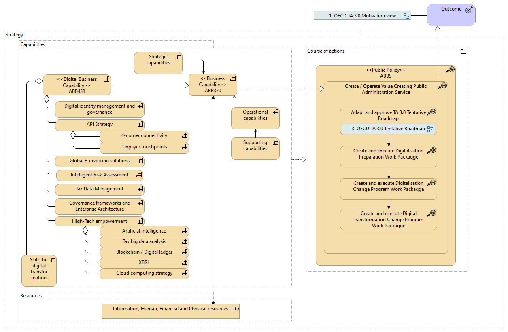Viewport: 508px width, 332px height.
Task: Click the view reference icon on OECD TA 3.0 Tentative Roadmap
Action: [430, 129]
